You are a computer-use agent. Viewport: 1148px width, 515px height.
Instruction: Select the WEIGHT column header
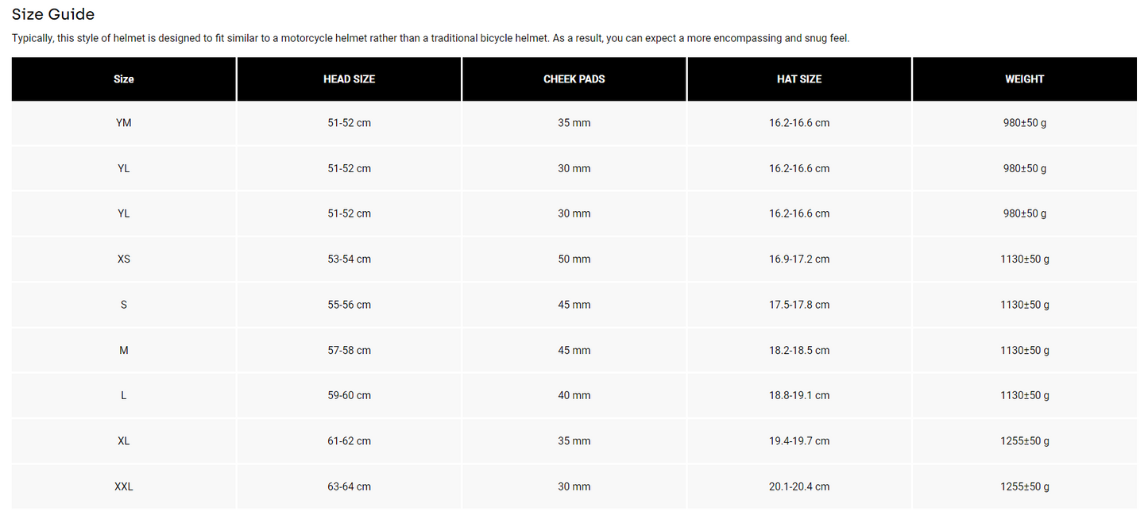pyautogui.click(x=1024, y=79)
